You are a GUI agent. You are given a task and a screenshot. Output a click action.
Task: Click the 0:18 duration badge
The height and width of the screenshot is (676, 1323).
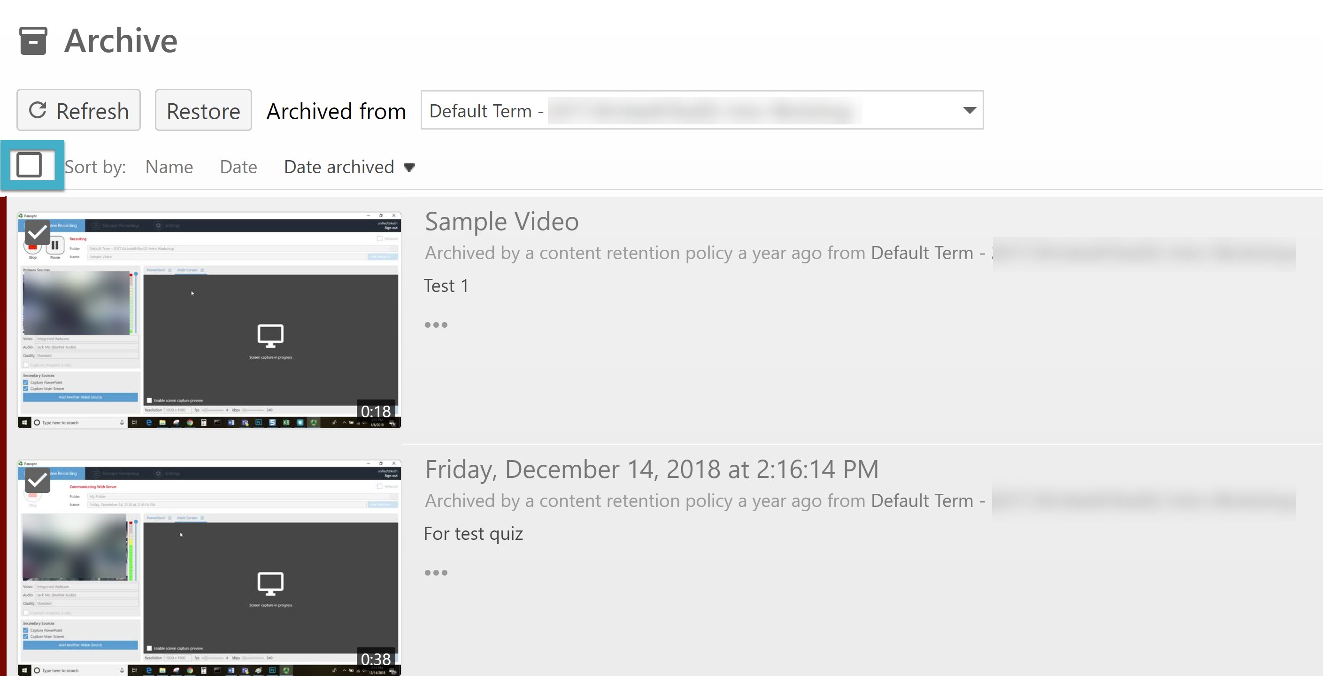(x=376, y=411)
